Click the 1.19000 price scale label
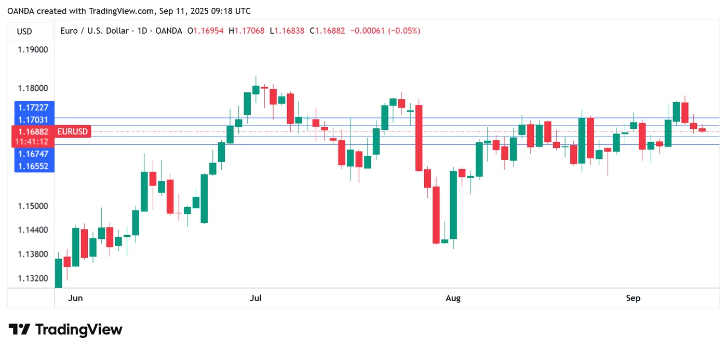The image size is (727, 351). [33, 50]
